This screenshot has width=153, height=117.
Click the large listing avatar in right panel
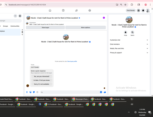pos(129,20)
